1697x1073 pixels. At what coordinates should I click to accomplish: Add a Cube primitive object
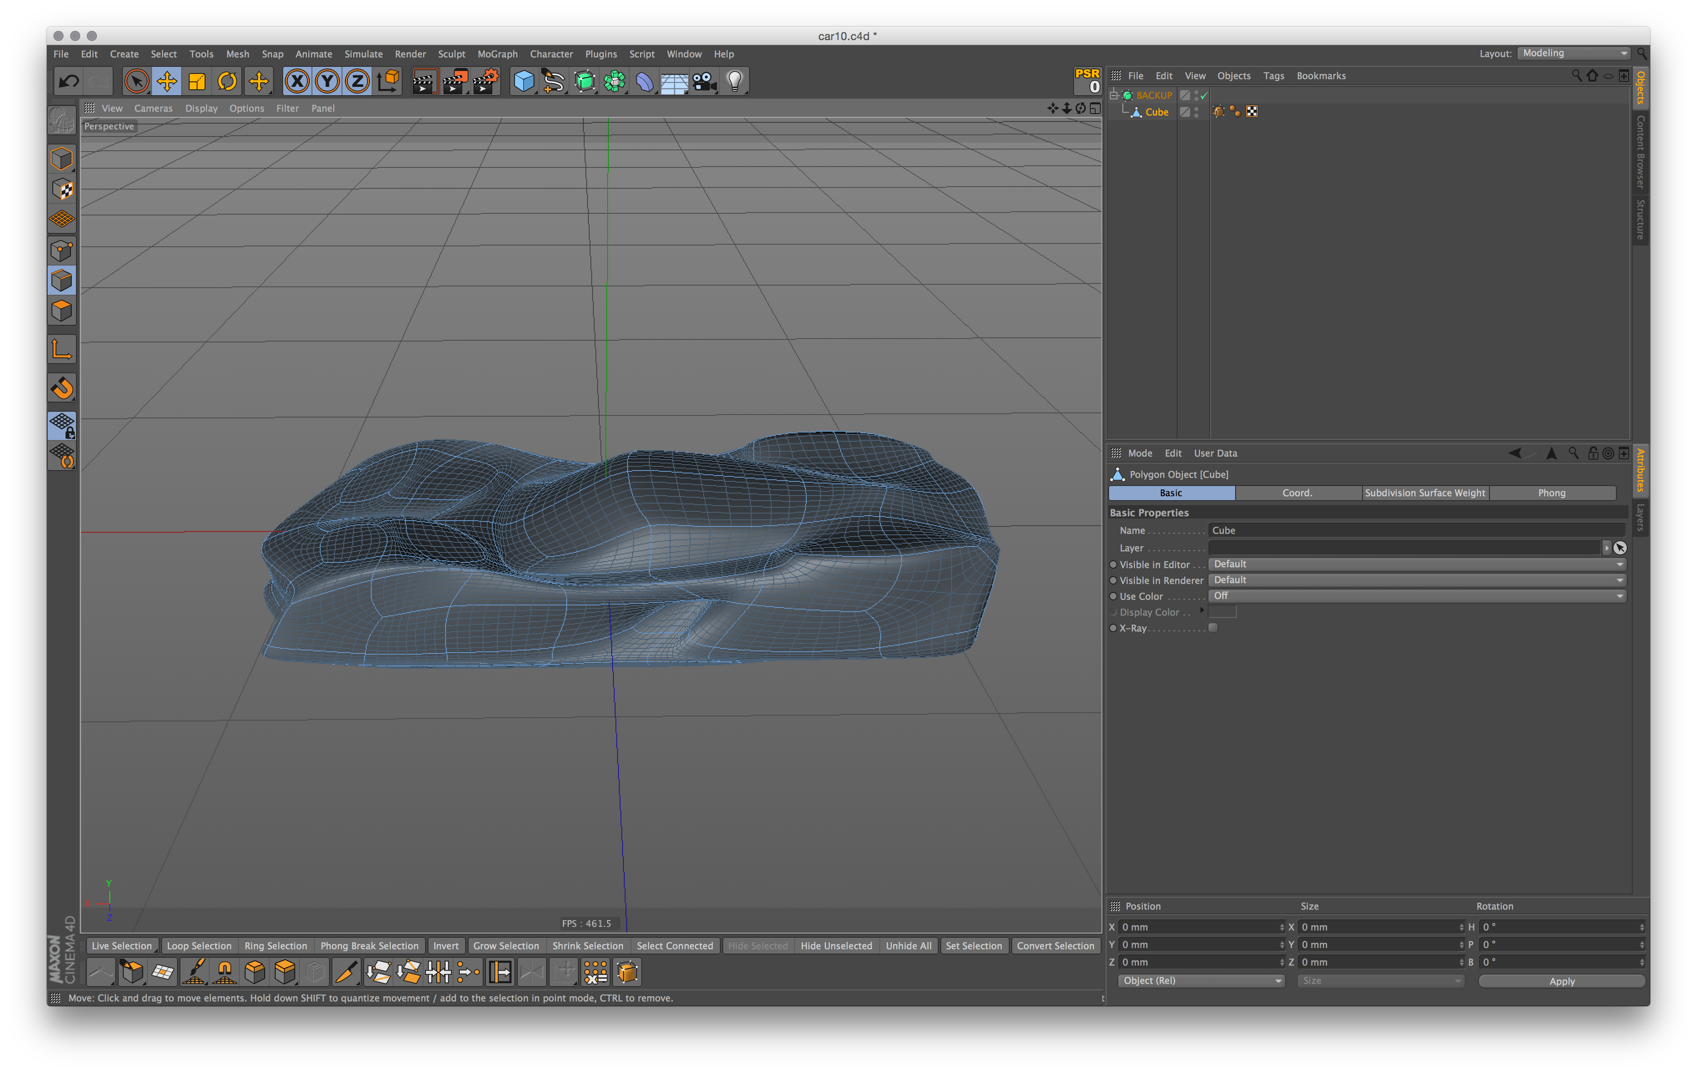coord(524,82)
